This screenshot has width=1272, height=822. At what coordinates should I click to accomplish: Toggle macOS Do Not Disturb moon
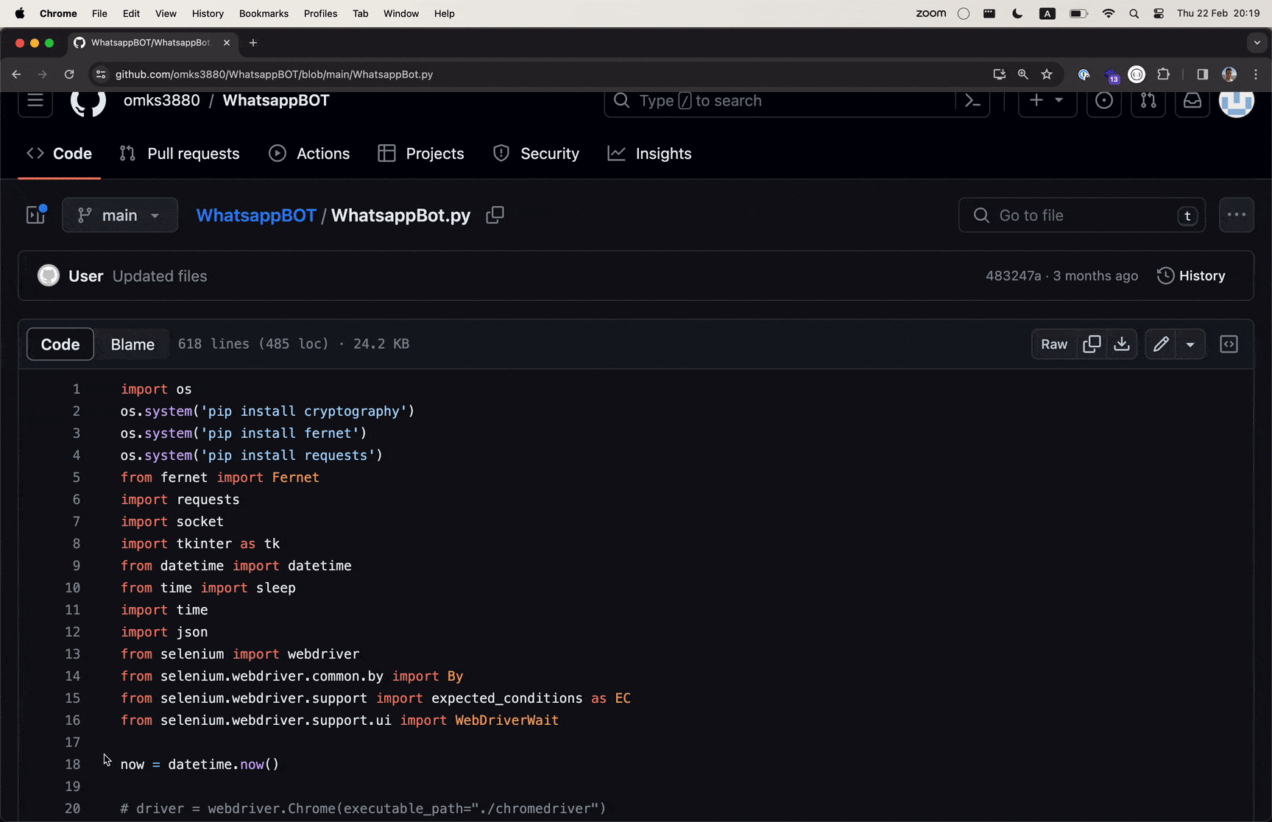(x=1018, y=13)
